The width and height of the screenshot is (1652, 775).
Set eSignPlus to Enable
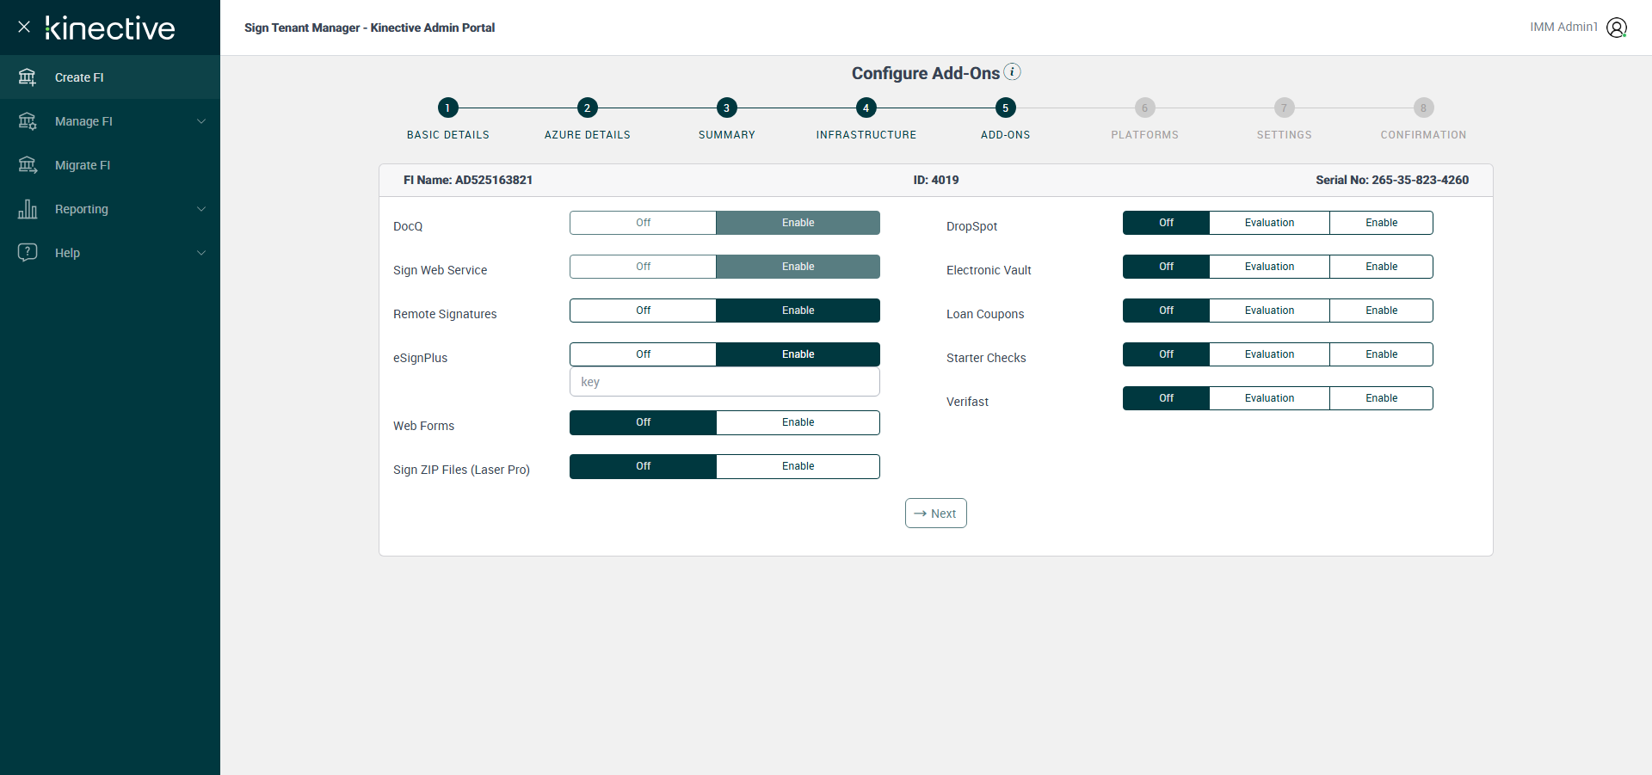coord(798,354)
